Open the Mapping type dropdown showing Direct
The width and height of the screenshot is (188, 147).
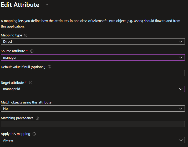click(93, 41)
